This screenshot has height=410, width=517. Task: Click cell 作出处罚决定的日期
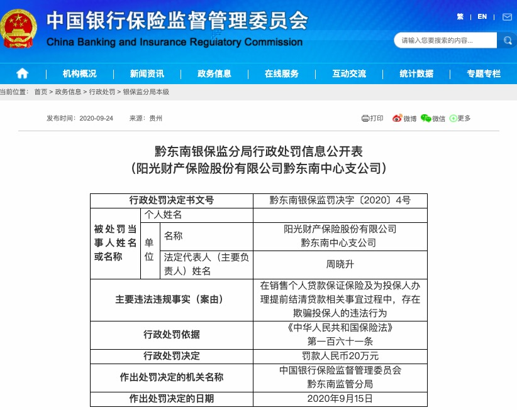pyautogui.click(x=172, y=399)
